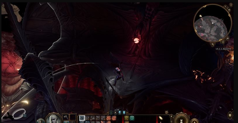Click the small emblem icon above hotbar right

[x=167, y=112]
